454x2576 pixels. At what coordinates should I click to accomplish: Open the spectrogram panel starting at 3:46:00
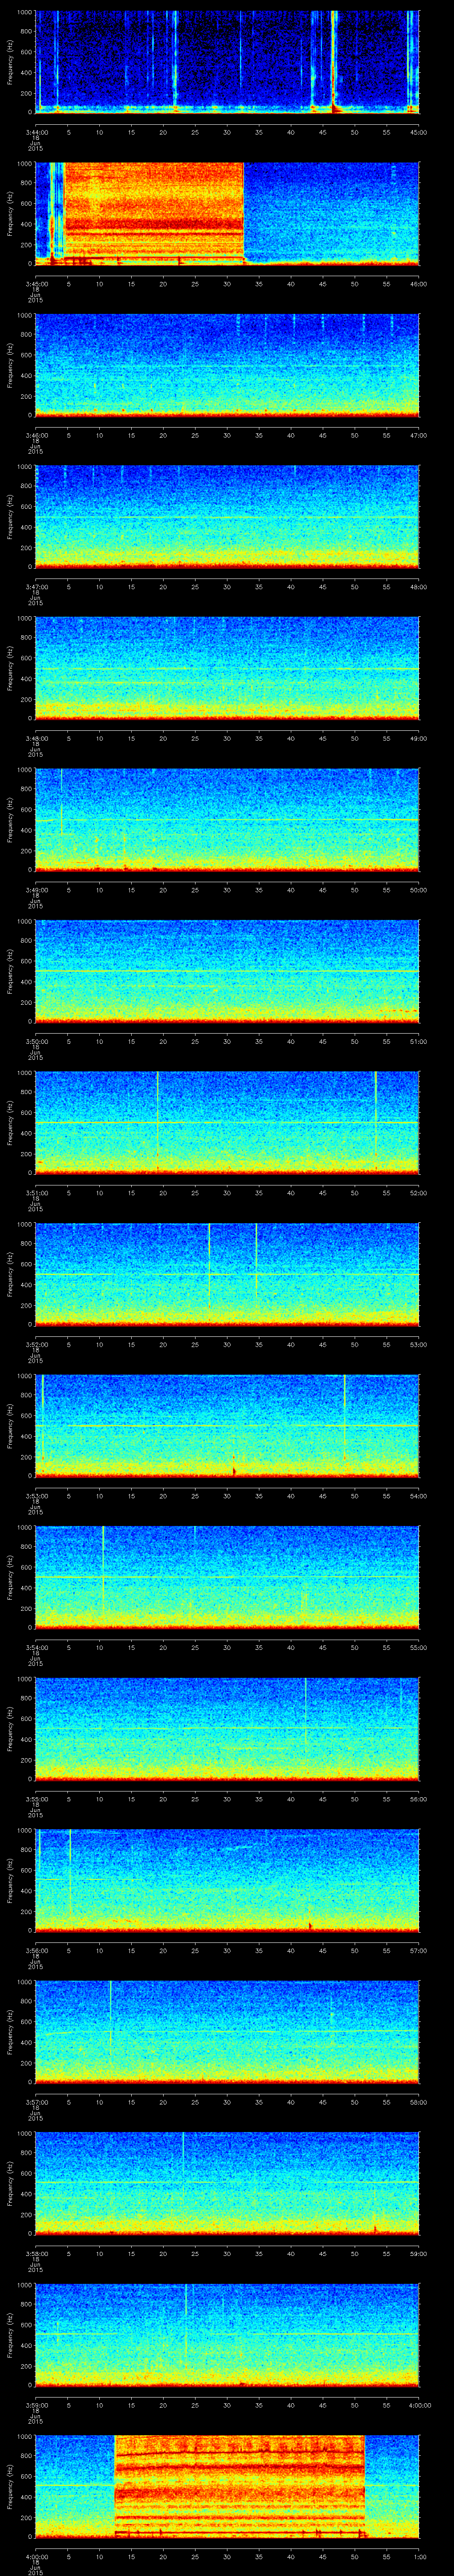pos(227,365)
